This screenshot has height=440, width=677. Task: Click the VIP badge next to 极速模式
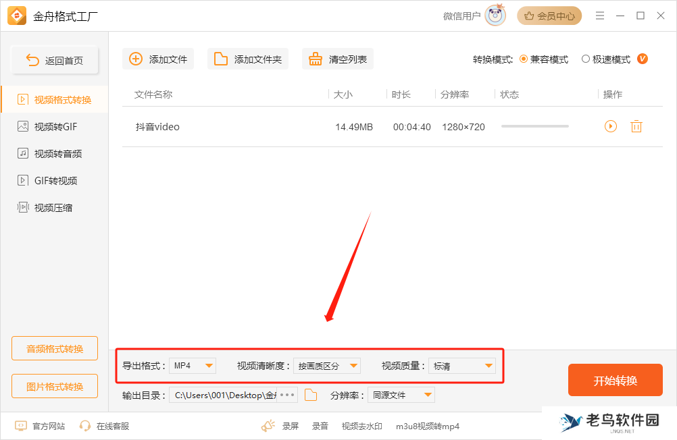[643, 59]
